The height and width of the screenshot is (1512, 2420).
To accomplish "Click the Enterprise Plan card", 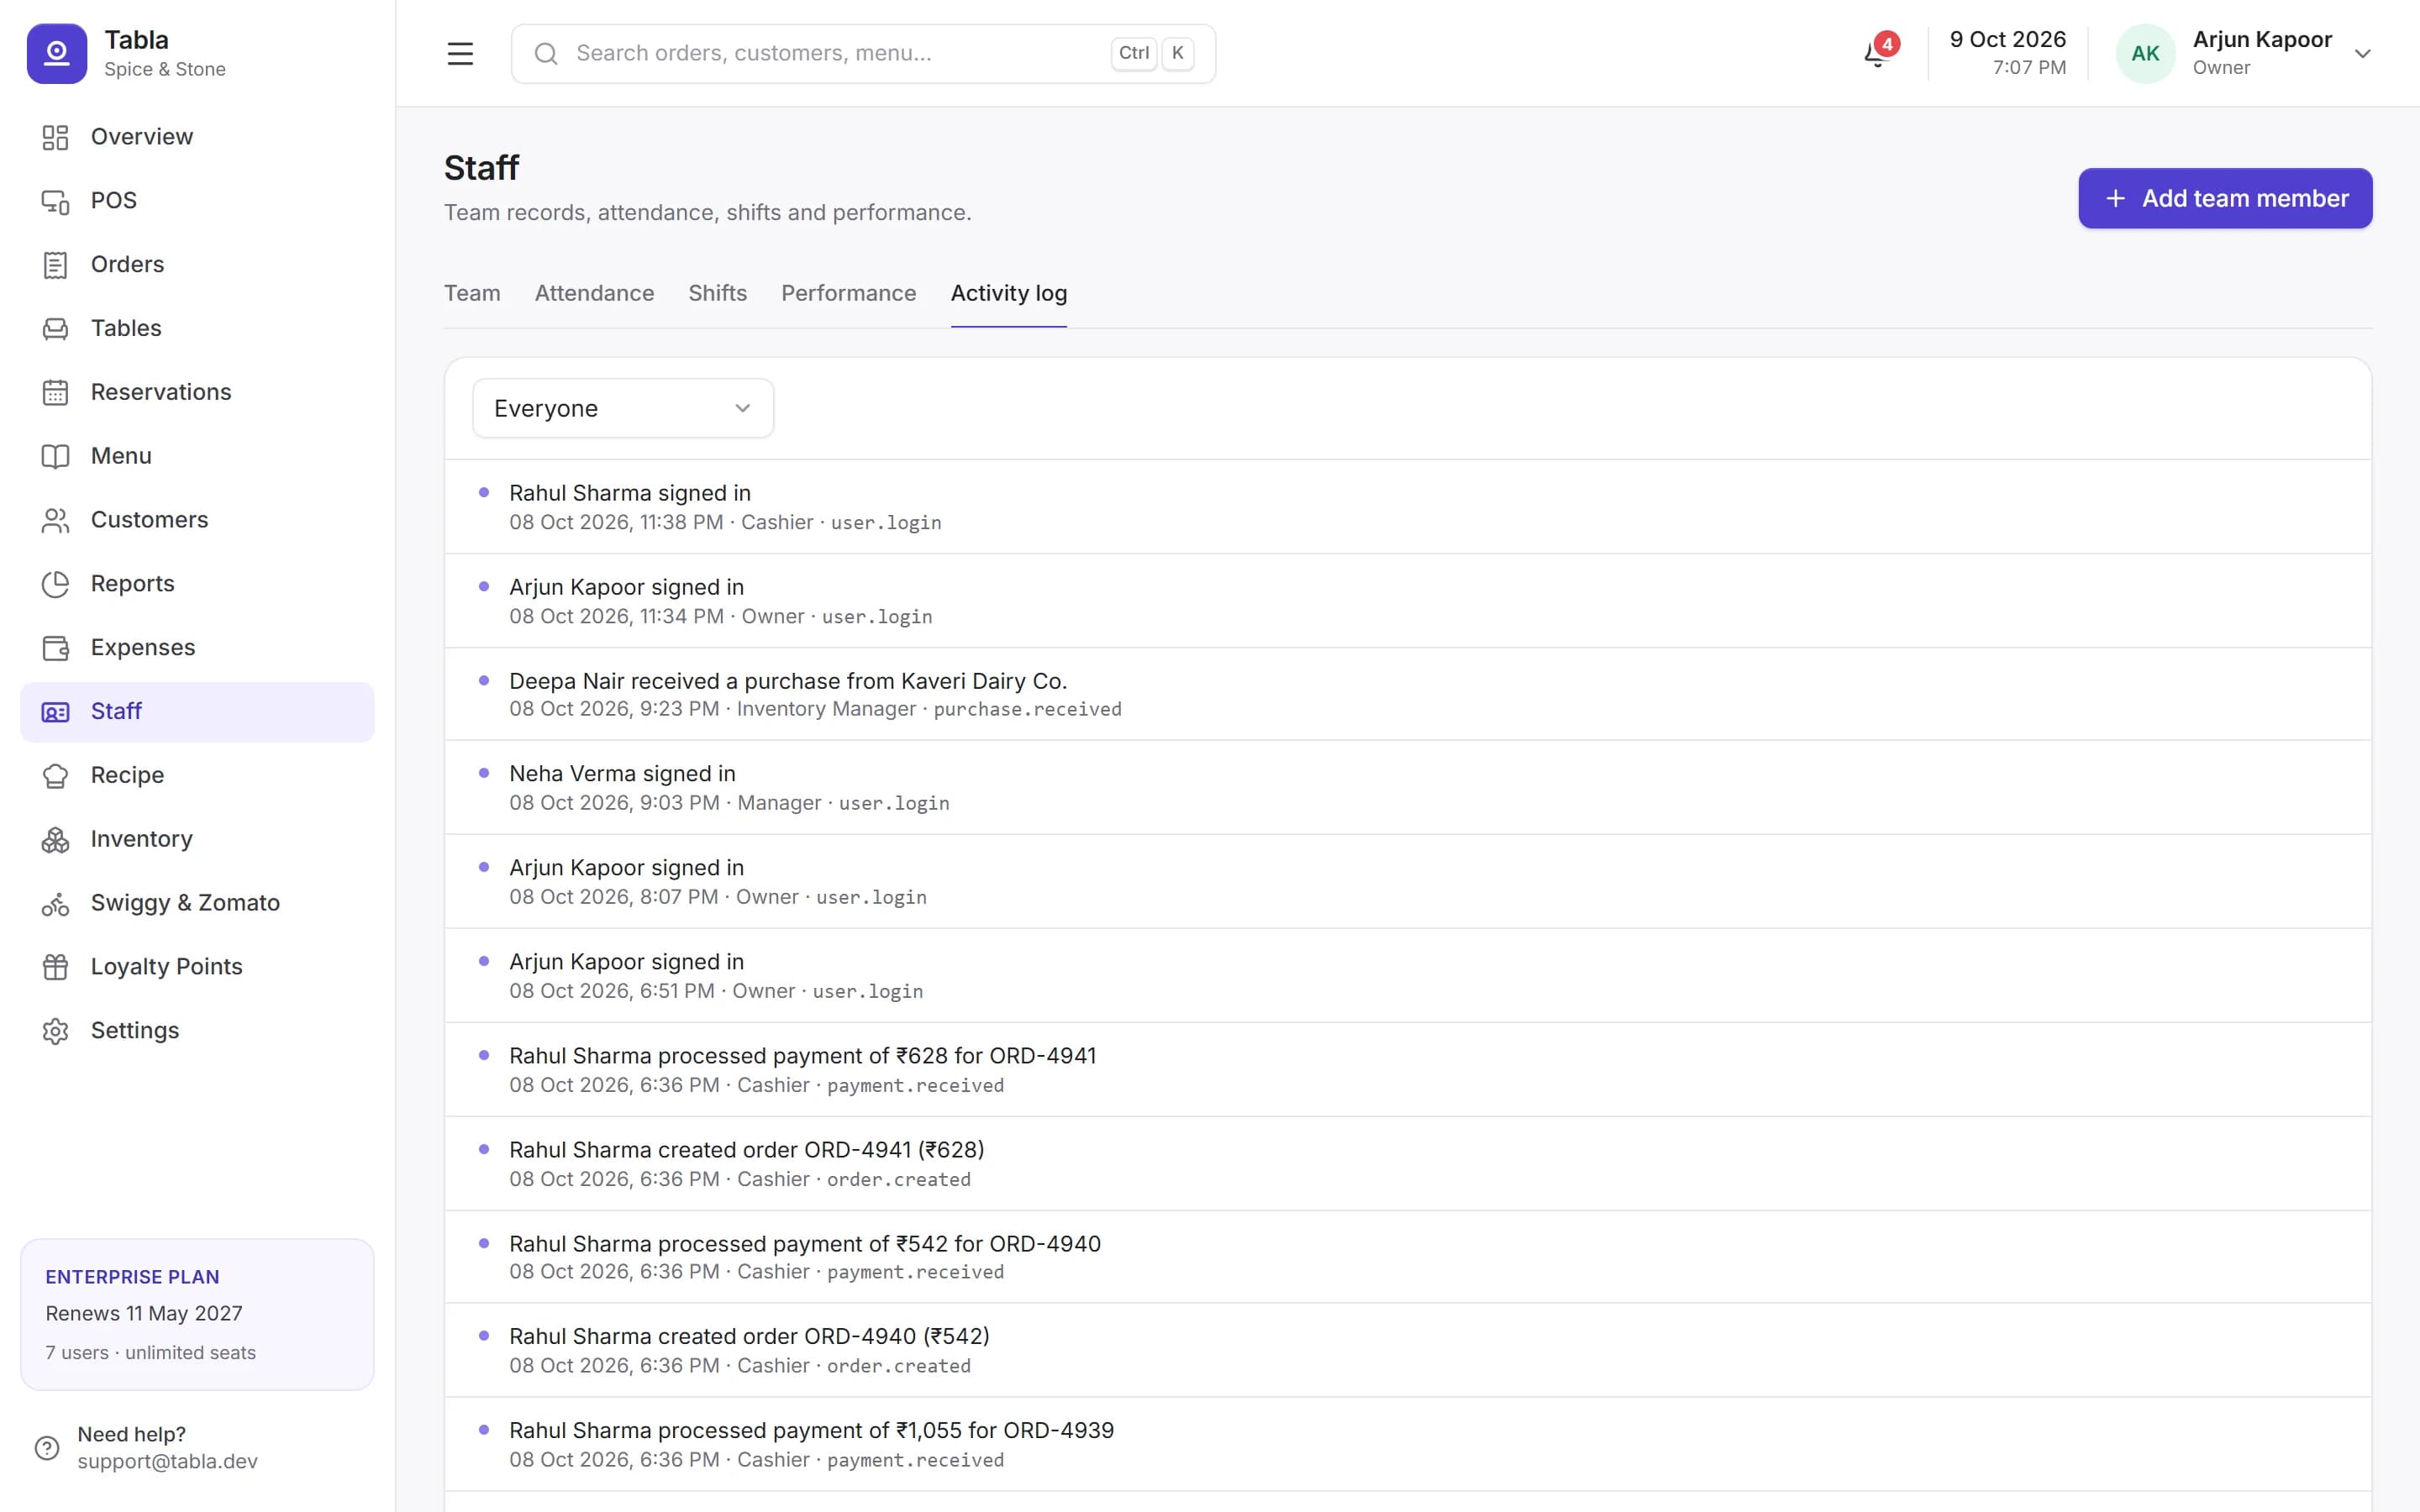I will pos(197,1314).
